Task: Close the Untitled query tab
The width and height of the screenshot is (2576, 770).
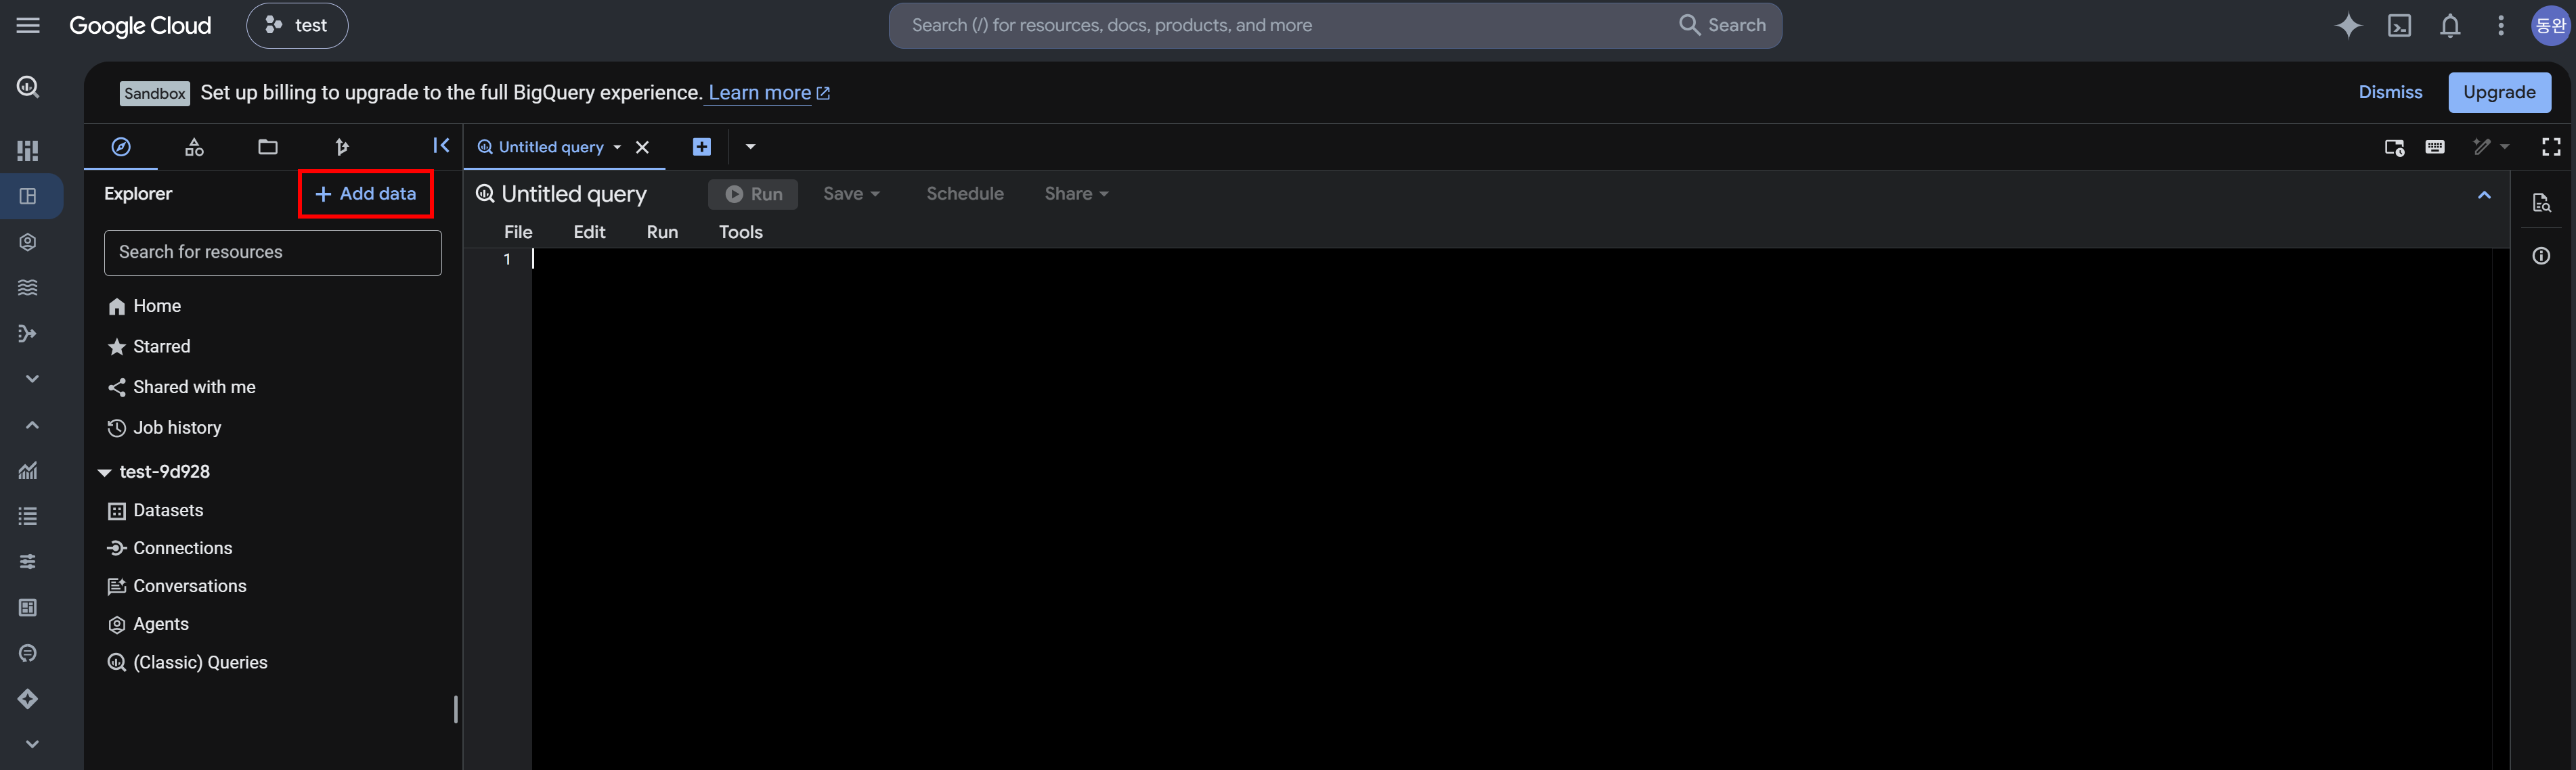Action: (x=642, y=147)
